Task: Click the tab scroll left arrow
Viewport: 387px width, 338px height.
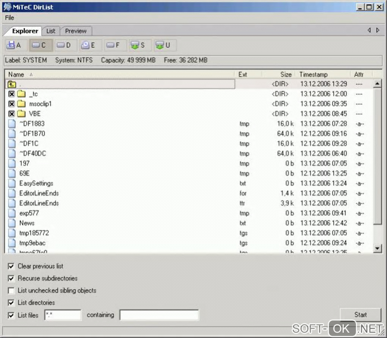Action: (369, 30)
